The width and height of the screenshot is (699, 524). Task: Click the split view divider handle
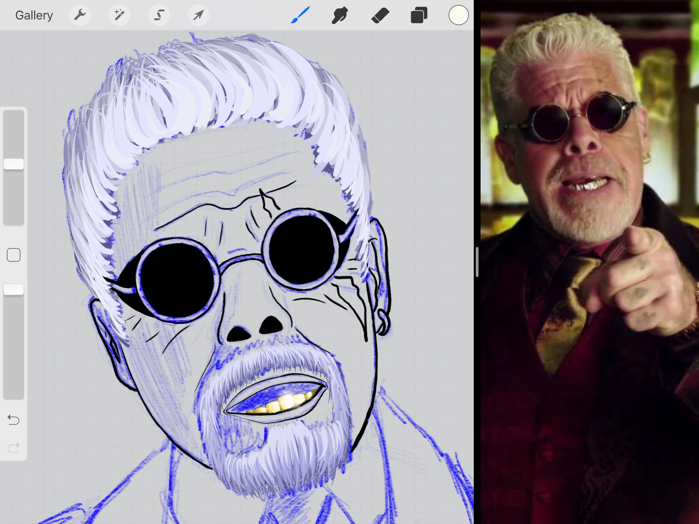pyautogui.click(x=477, y=262)
